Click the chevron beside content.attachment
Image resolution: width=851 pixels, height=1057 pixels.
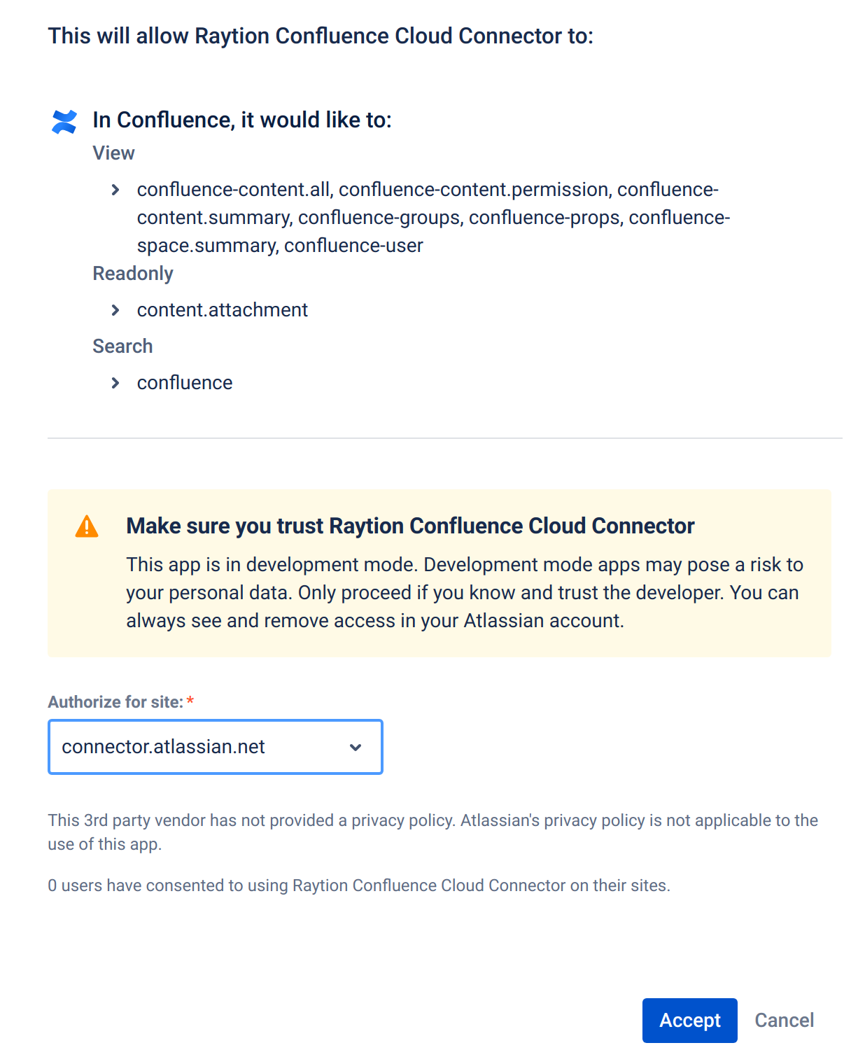pos(117,309)
